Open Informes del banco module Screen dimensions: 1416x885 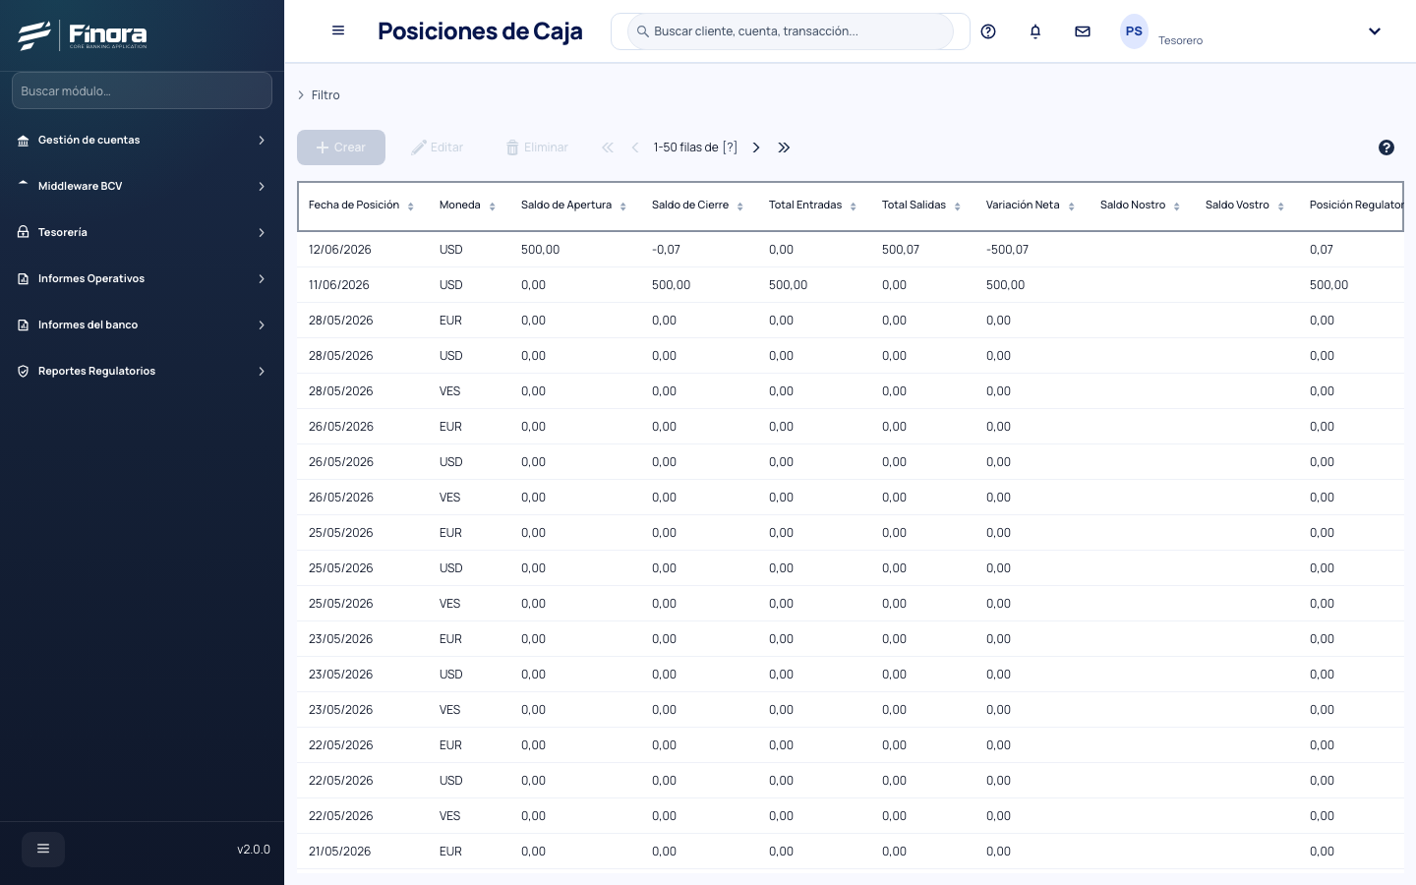(142, 325)
